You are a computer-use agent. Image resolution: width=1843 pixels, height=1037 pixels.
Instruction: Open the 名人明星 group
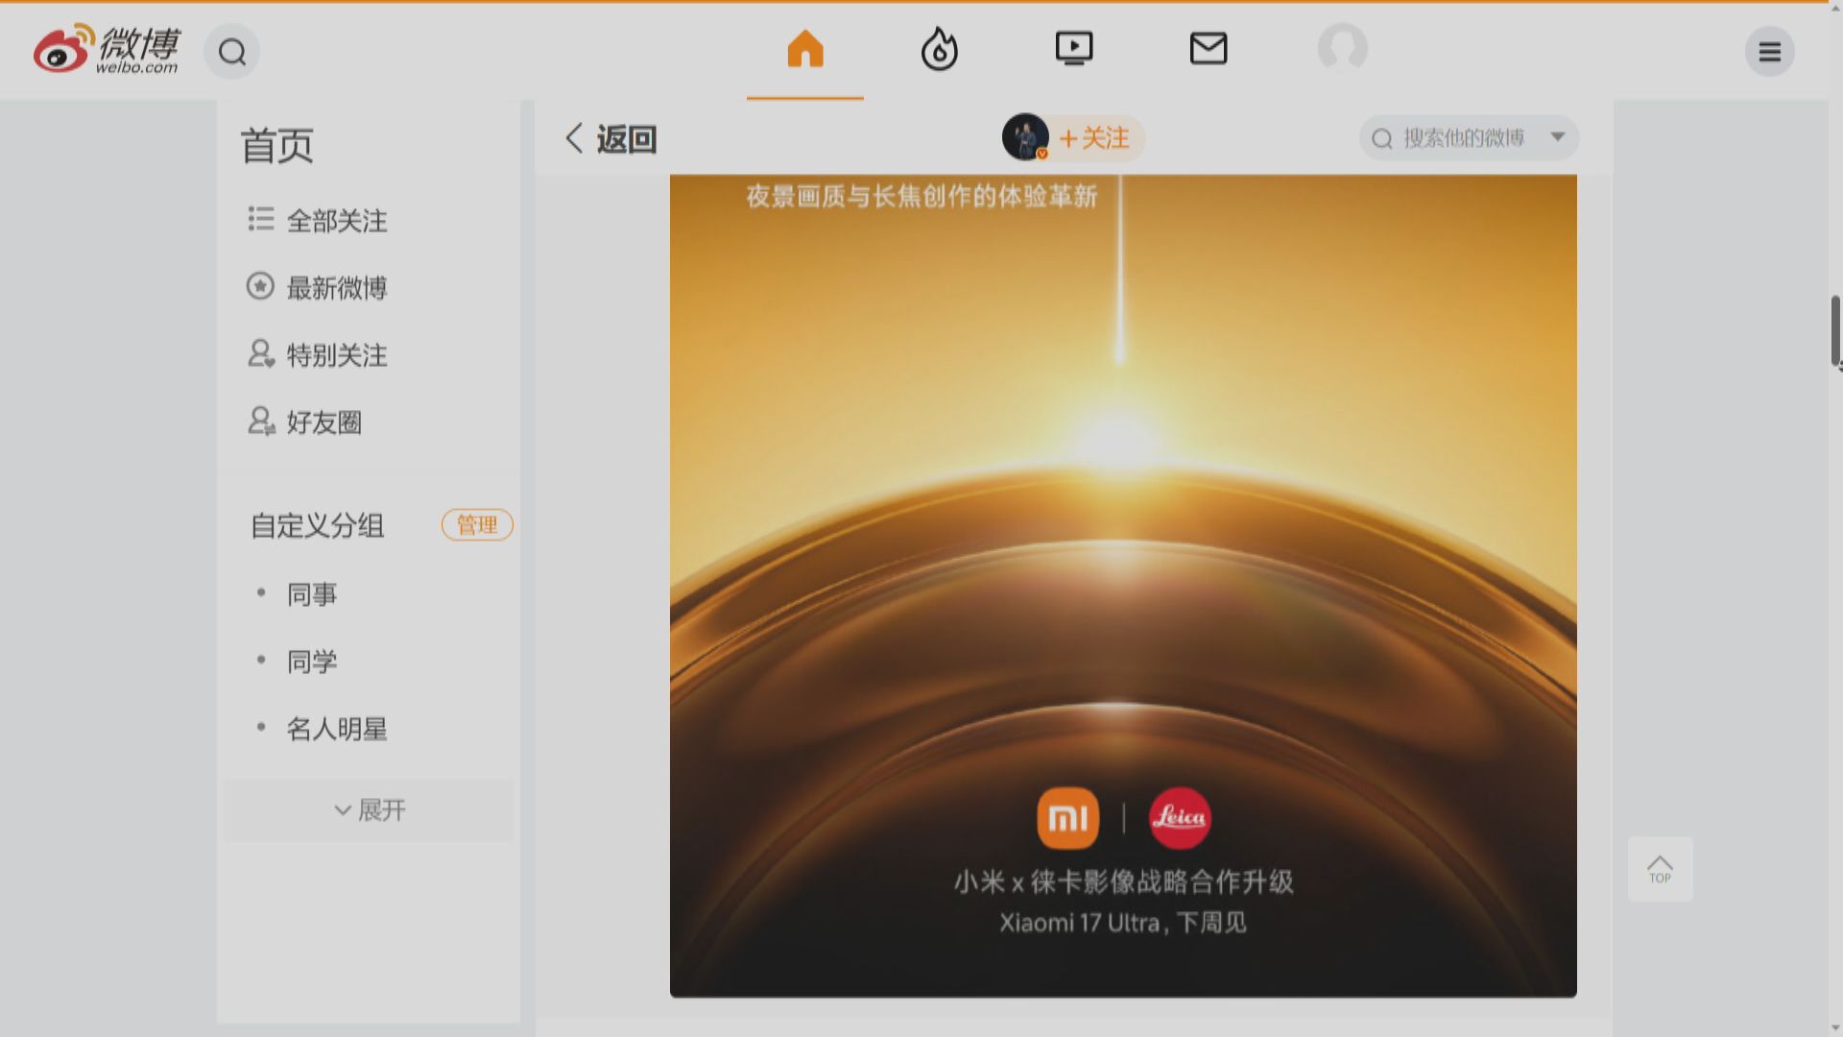point(336,729)
